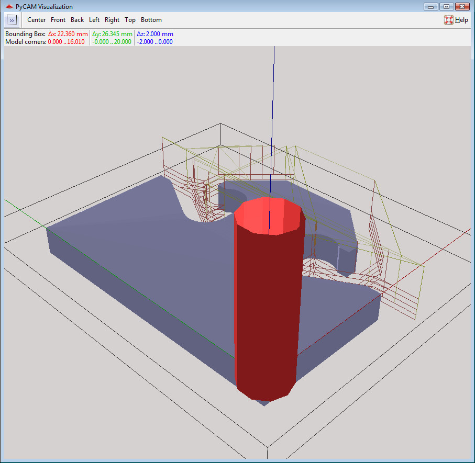
Task: Click the PyCAM Visualization title text
Action: [45, 7]
